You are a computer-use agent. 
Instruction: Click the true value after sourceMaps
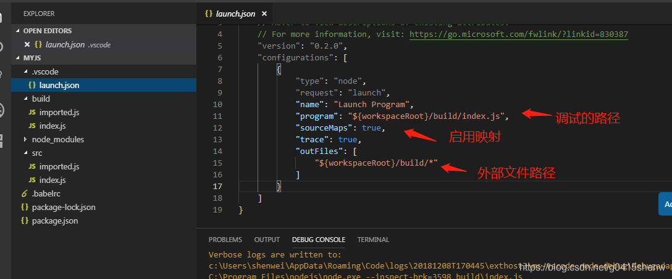[x=372, y=127]
